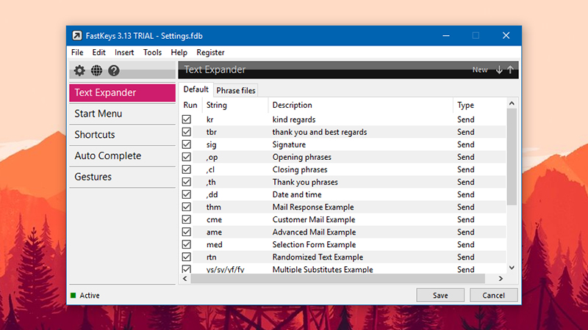Viewport: 588px width, 330px height.
Task: Move entry down with the down arrow
Action: [x=499, y=70]
